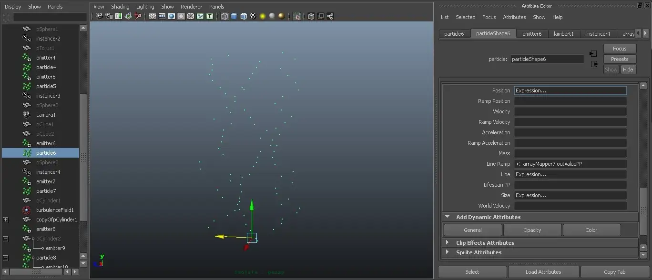Open viewport Lighting menu

click(145, 7)
